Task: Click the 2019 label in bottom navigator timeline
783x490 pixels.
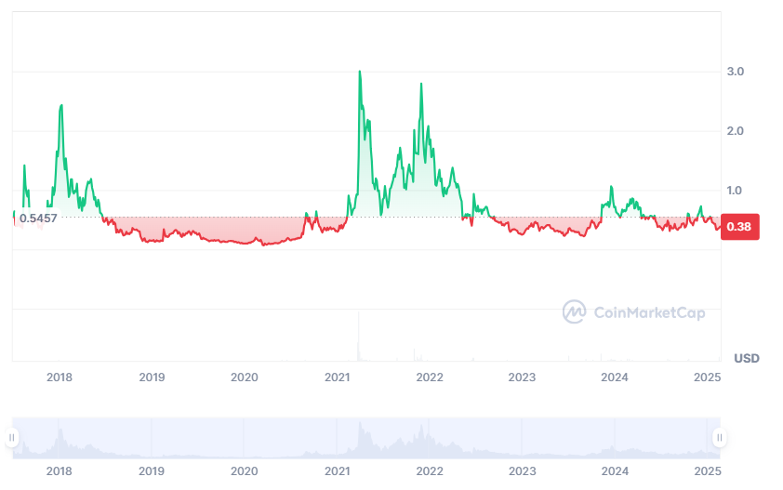Action: [x=152, y=471]
